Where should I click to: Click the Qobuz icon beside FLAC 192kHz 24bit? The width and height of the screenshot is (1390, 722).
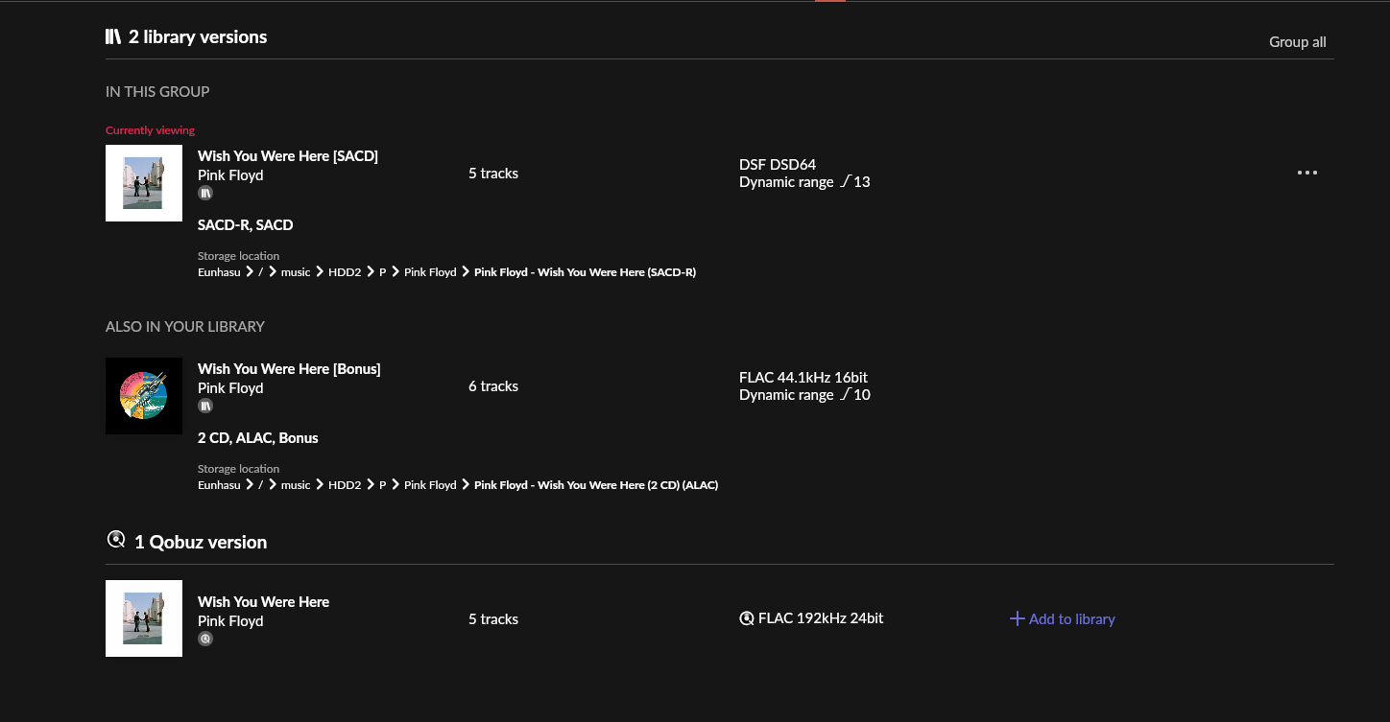[x=747, y=618]
